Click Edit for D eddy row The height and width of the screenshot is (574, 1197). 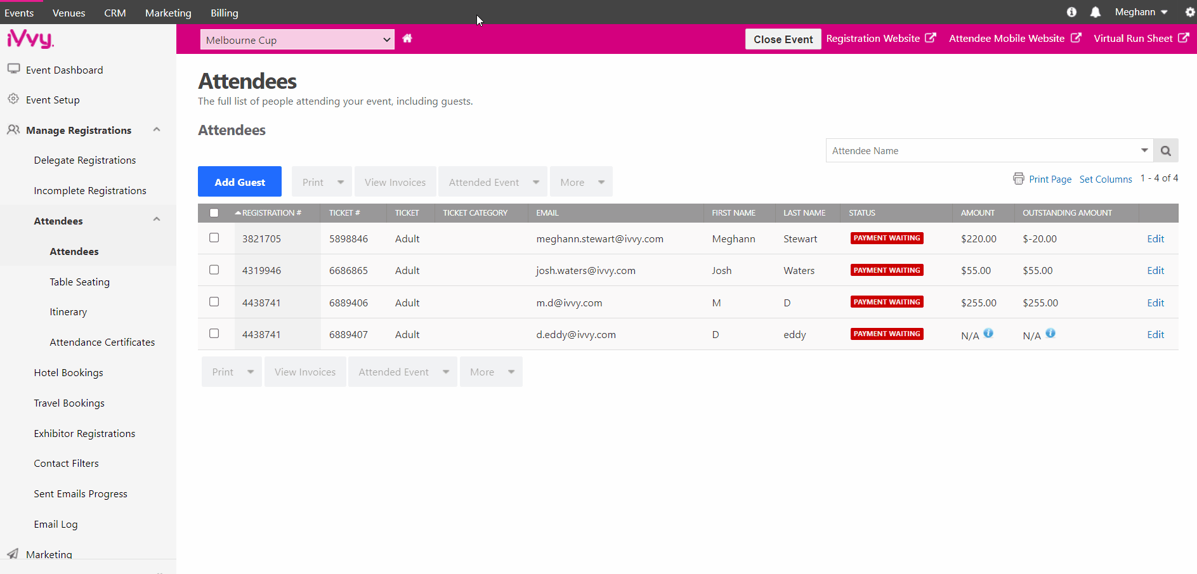click(x=1155, y=334)
